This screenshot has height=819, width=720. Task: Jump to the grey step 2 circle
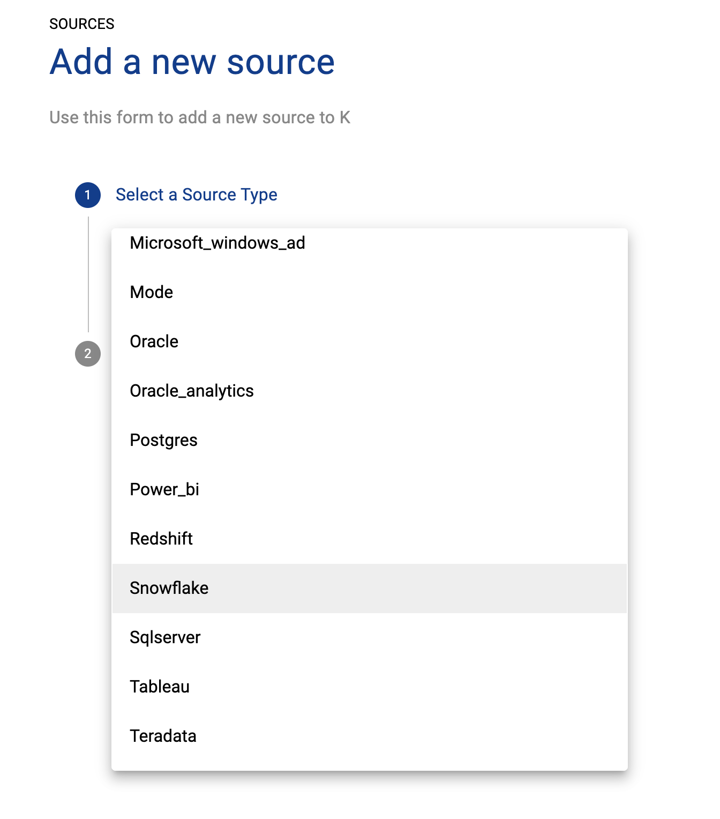point(88,354)
